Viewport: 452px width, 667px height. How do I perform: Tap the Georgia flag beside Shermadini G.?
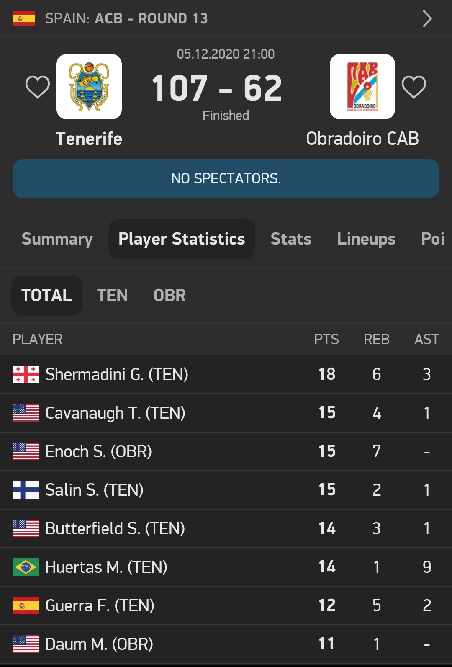(26, 374)
